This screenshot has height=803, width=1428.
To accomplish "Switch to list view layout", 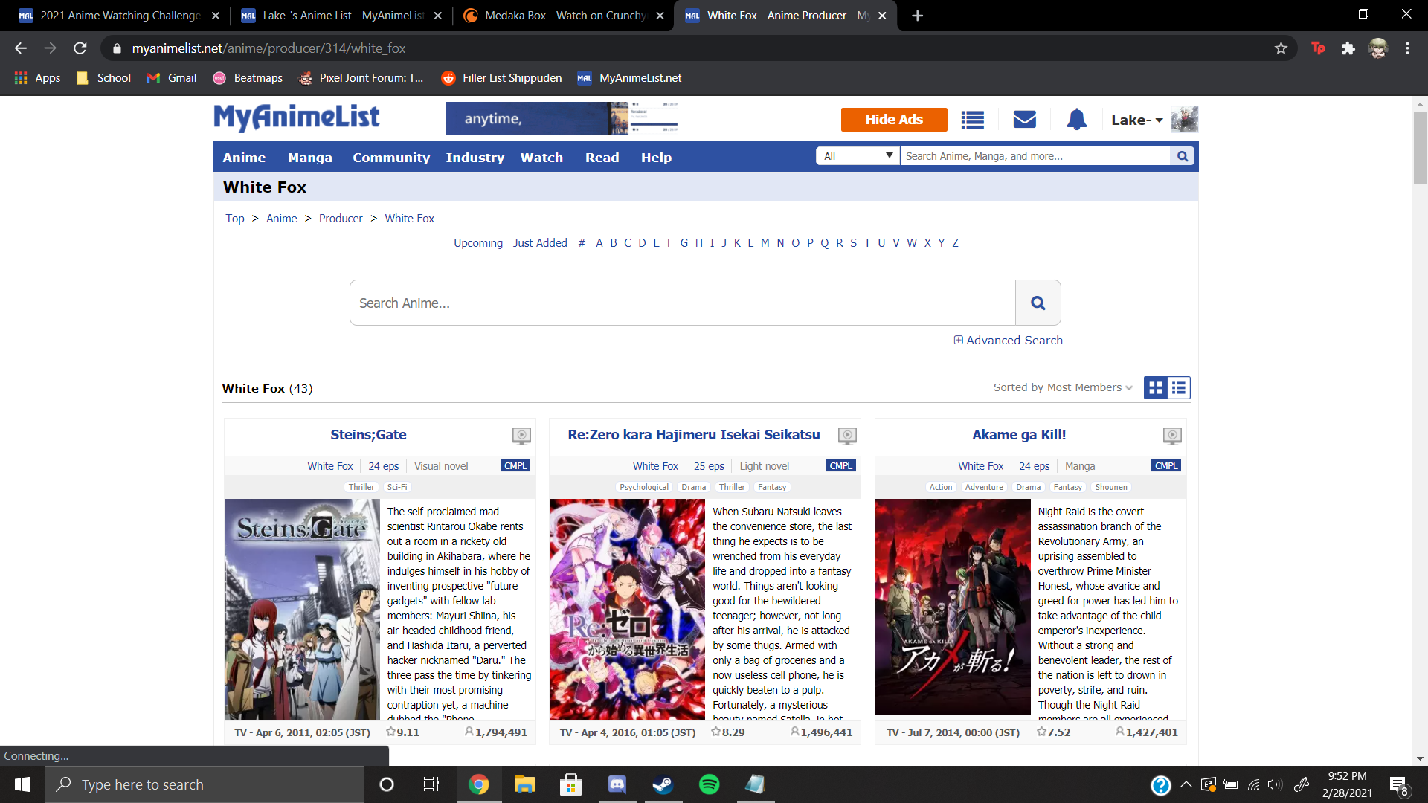I will (1179, 387).
